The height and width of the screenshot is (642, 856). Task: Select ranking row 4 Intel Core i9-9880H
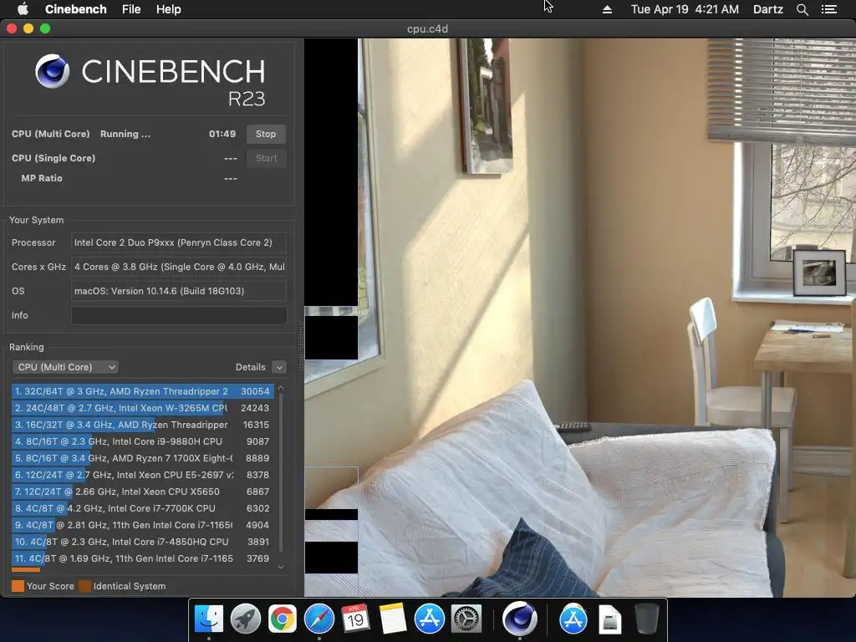(142, 441)
